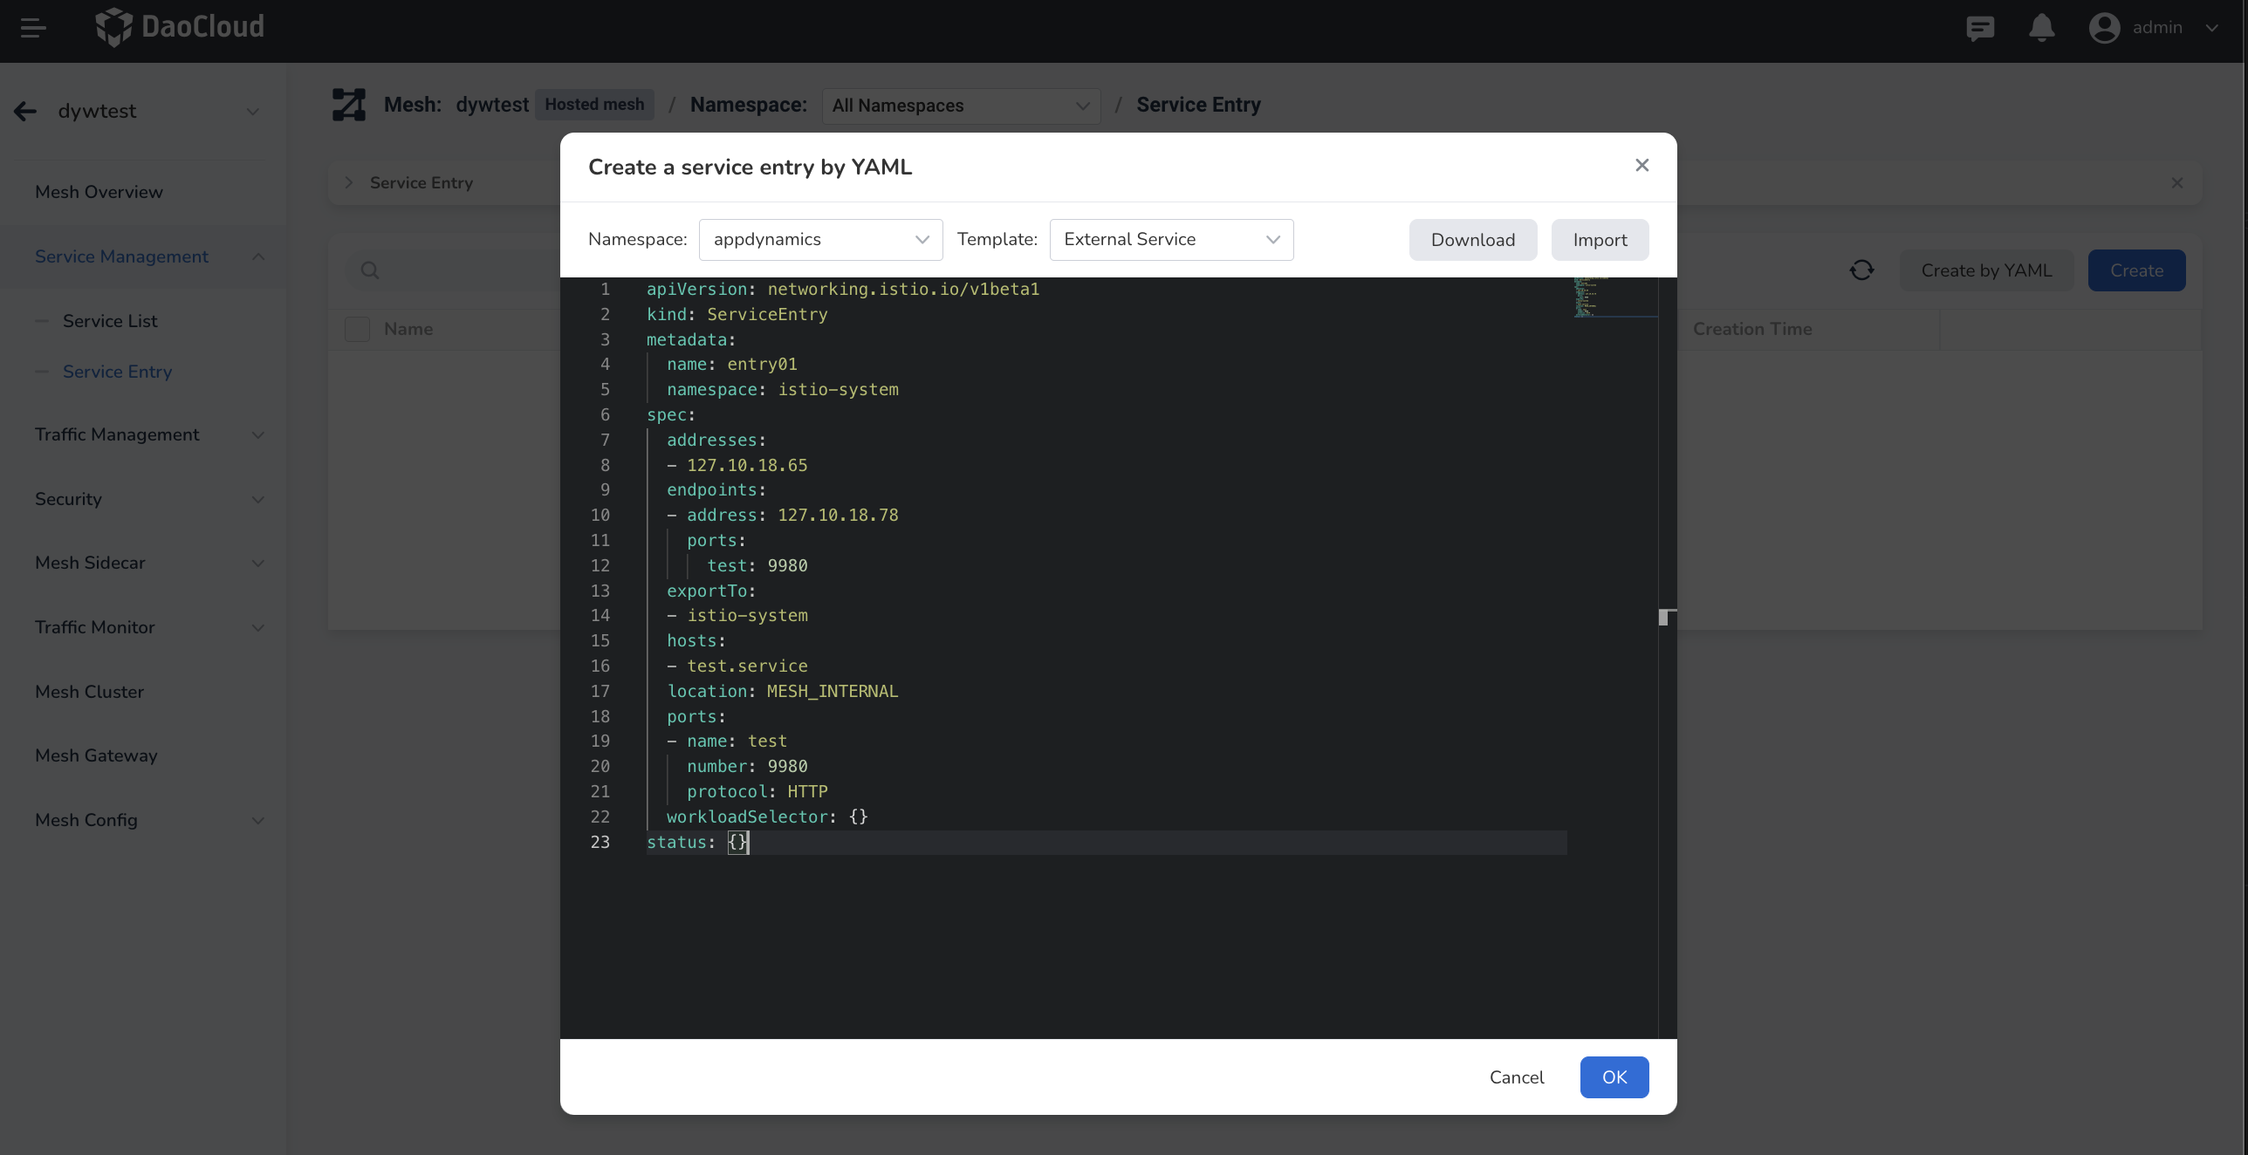The image size is (2248, 1155).
Task: Click the 'name: entry01' line
Action: click(x=731, y=365)
